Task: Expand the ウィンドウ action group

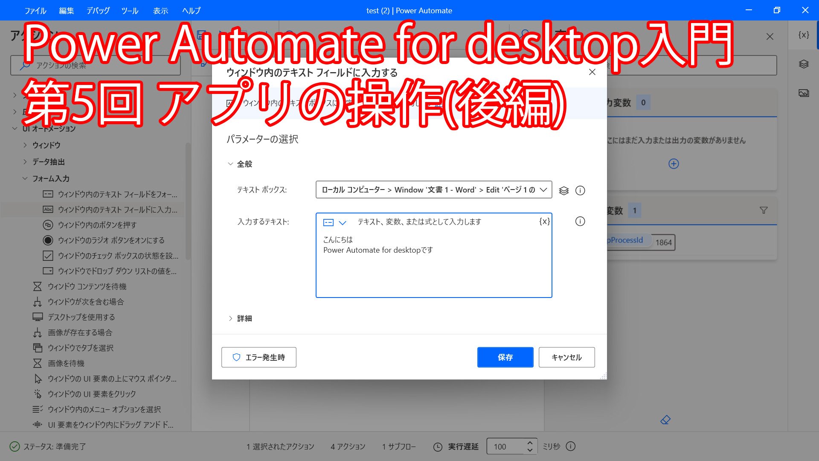Action: pos(25,145)
